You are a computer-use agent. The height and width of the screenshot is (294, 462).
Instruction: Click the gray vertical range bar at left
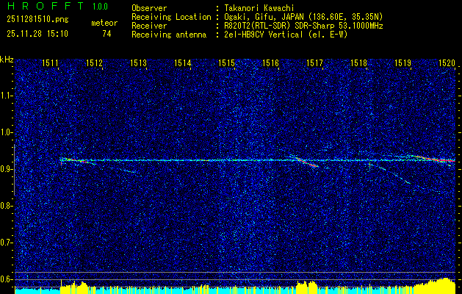[x=14, y=170]
